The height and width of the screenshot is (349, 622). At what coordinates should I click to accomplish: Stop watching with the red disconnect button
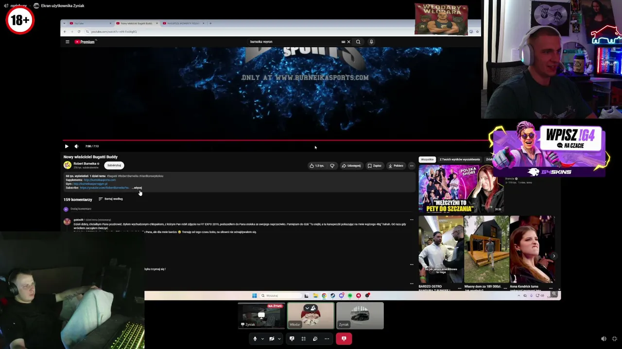(344, 339)
